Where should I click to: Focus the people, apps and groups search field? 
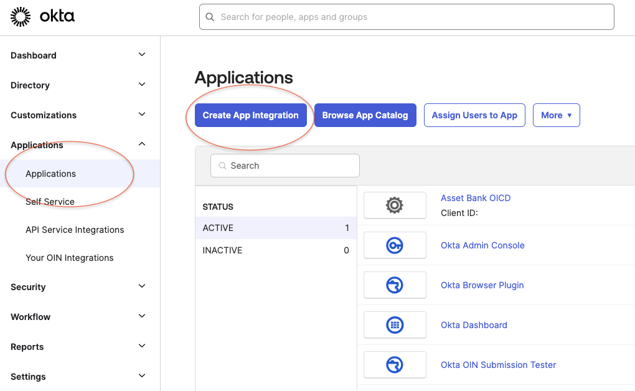(x=407, y=17)
